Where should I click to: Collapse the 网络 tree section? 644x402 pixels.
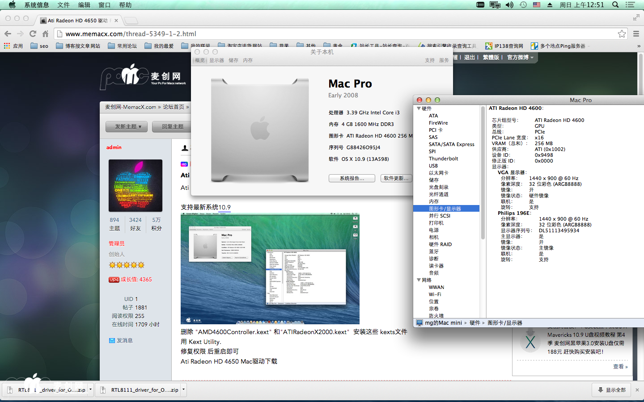pos(419,280)
